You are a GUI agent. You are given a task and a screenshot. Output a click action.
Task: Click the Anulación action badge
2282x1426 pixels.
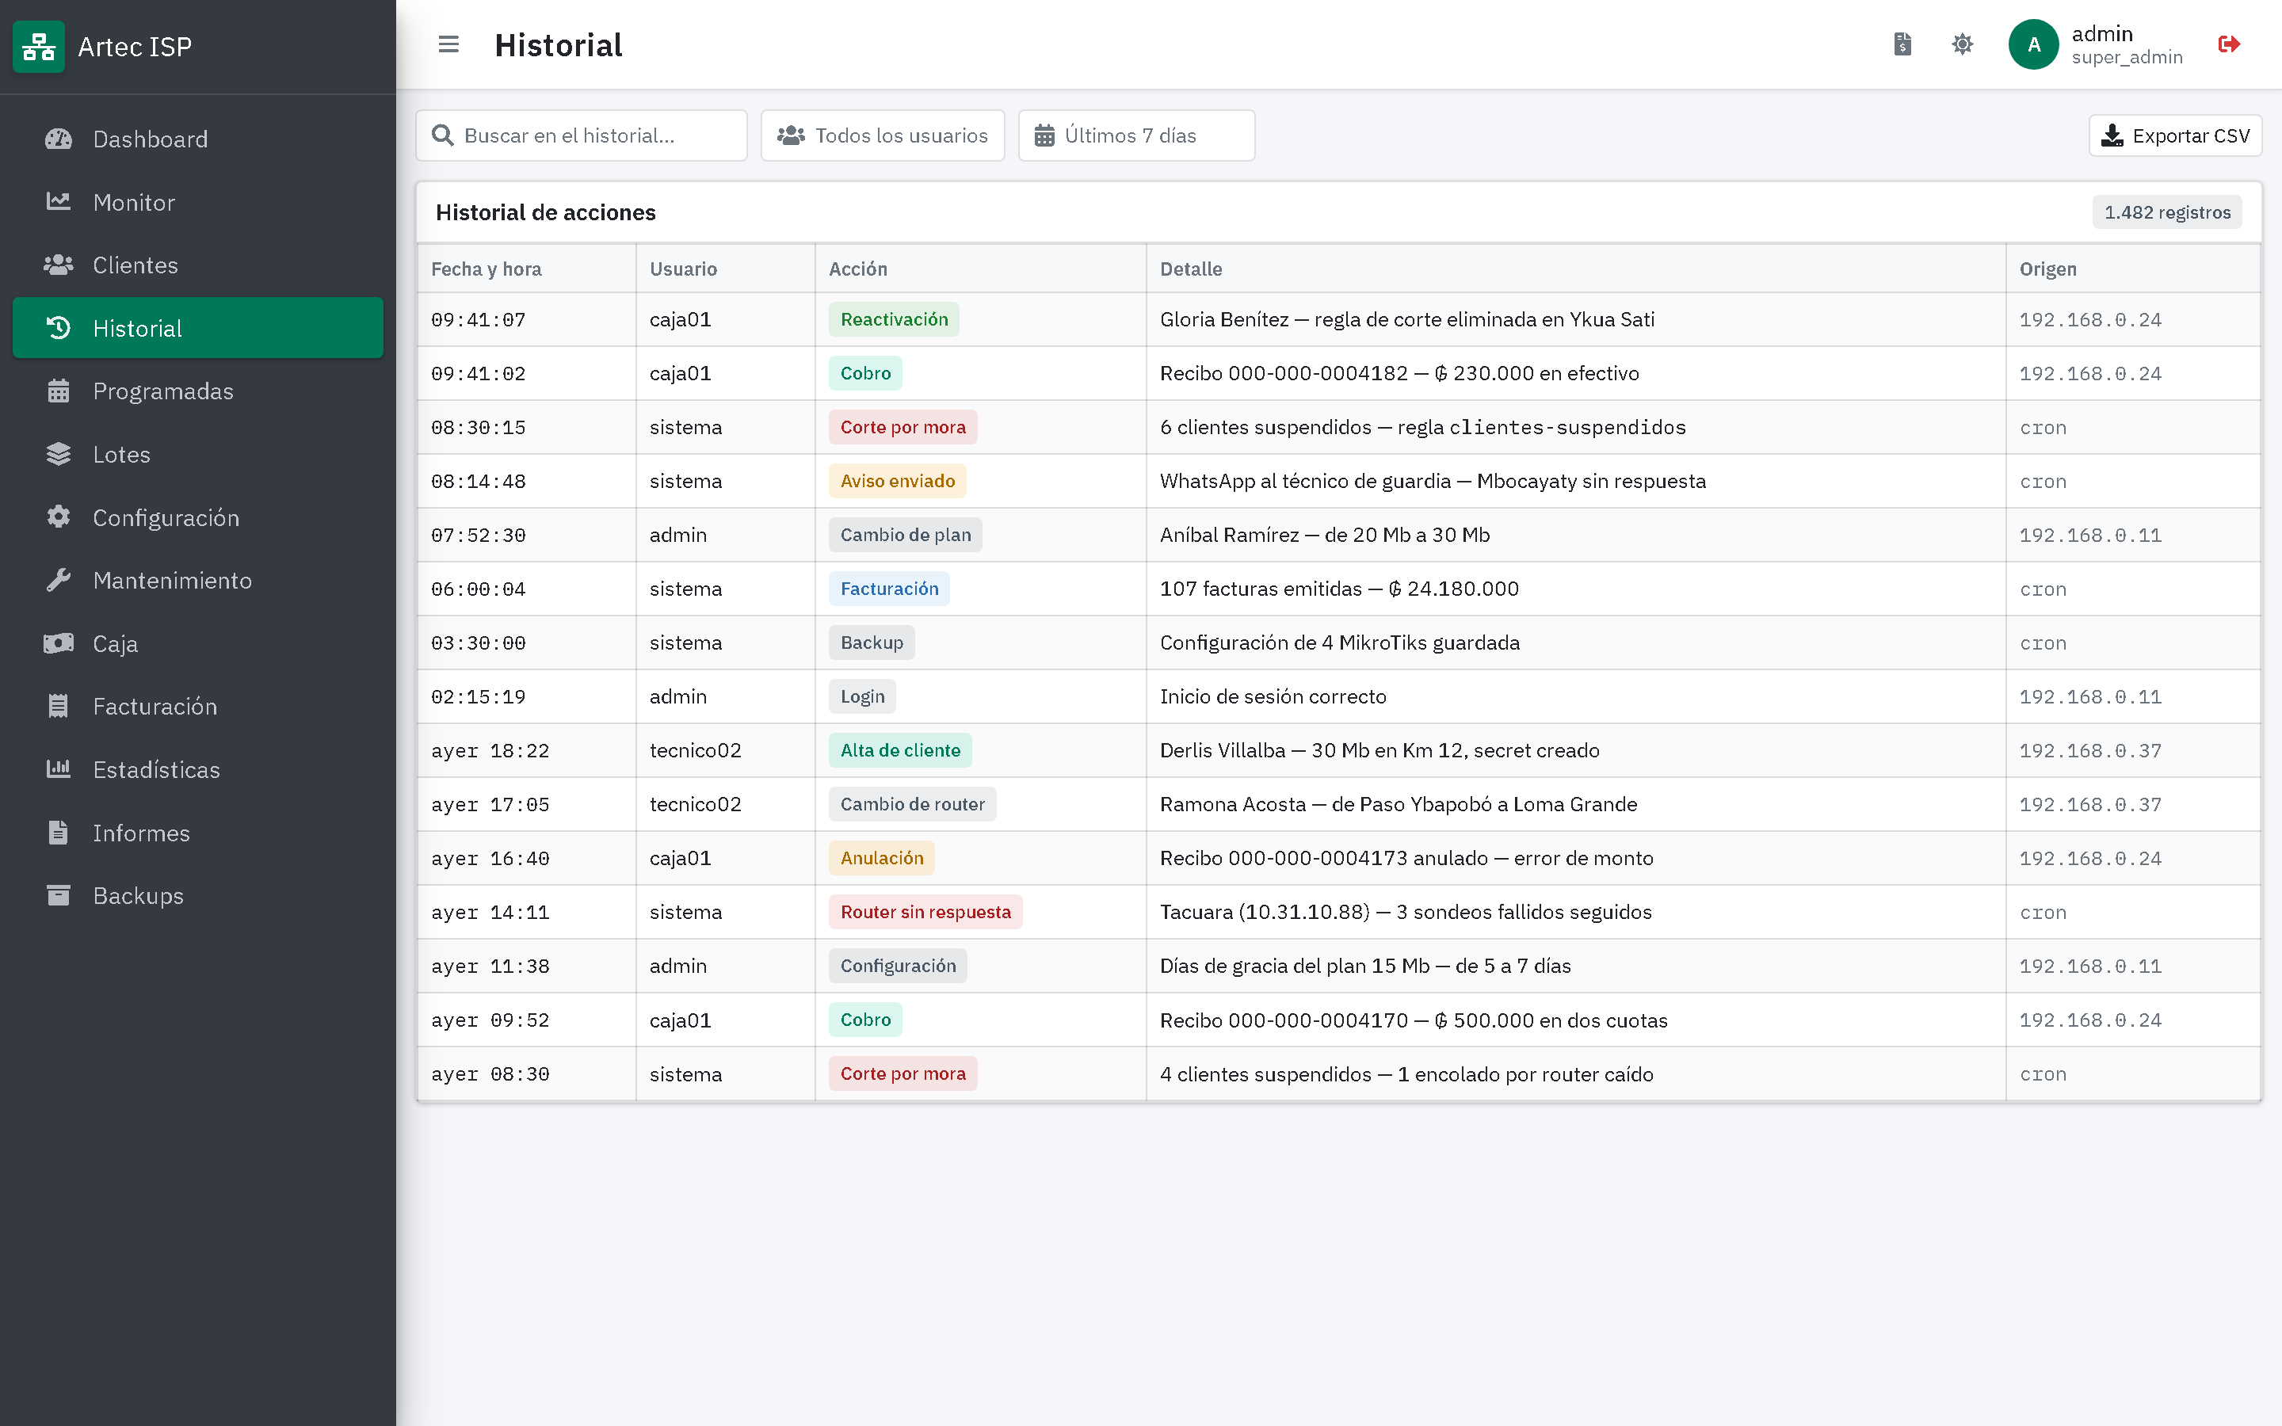882,858
